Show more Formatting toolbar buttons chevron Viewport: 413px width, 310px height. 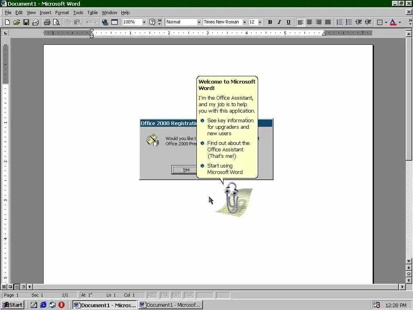tap(410, 22)
